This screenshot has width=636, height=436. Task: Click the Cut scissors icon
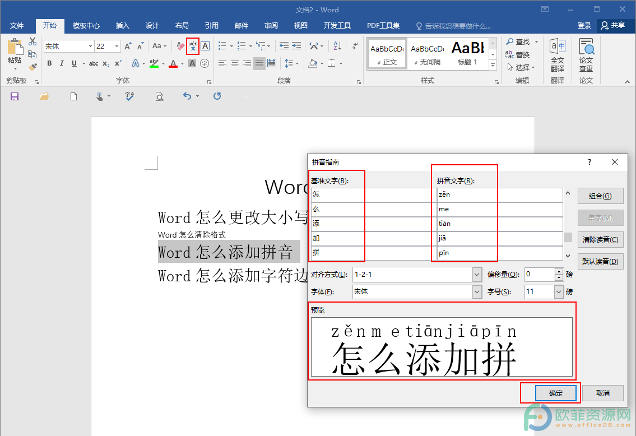pos(33,41)
